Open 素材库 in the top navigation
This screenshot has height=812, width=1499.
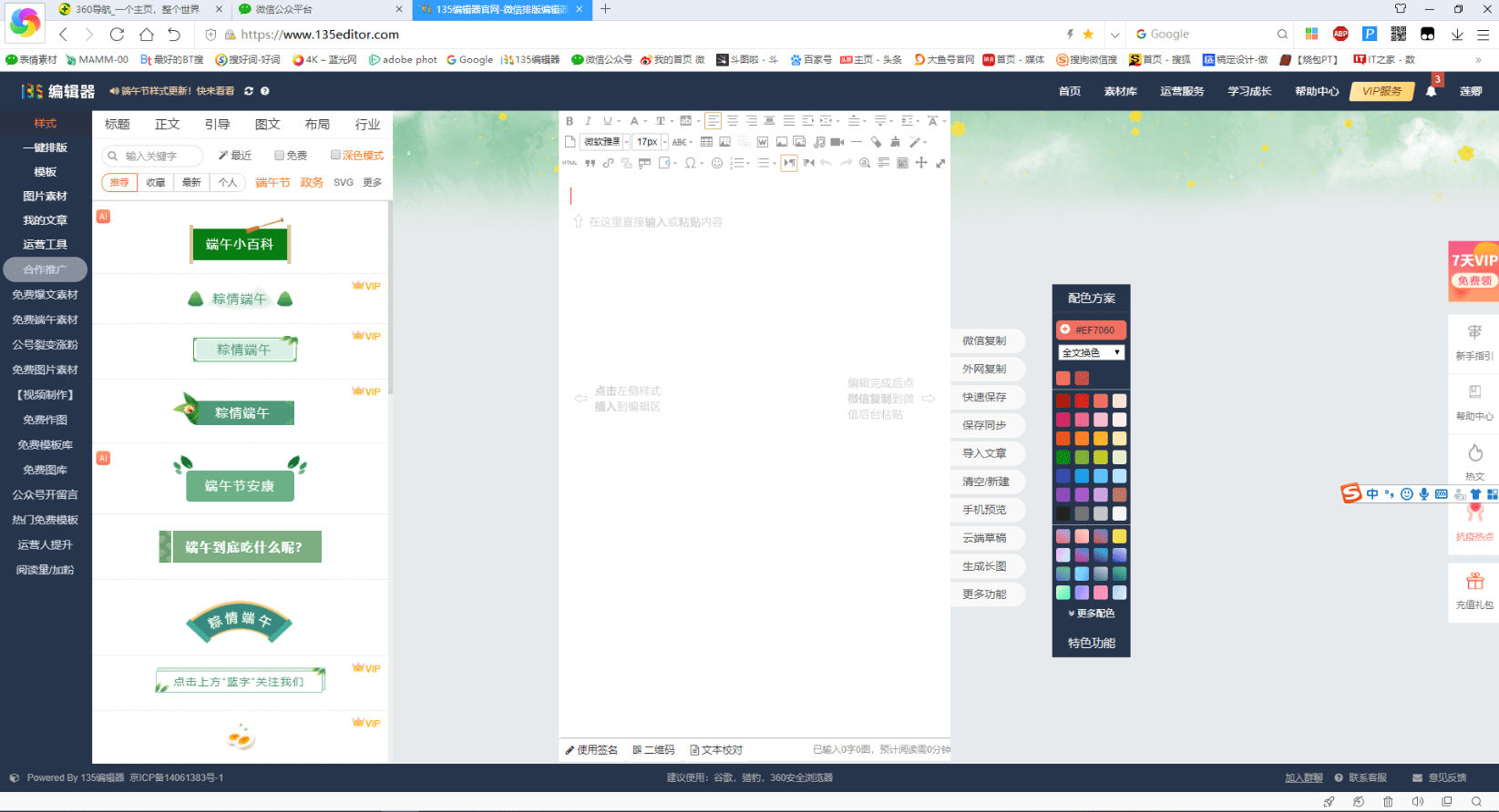1120,91
